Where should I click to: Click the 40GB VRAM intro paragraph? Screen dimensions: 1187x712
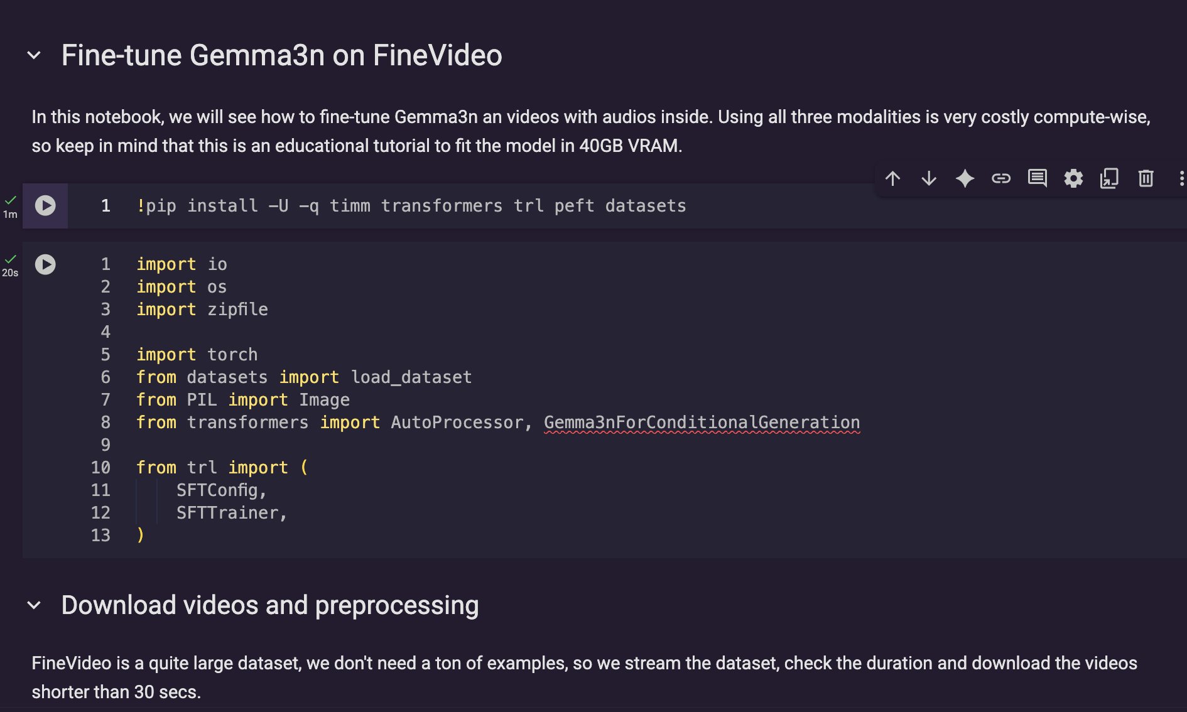coord(590,131)
